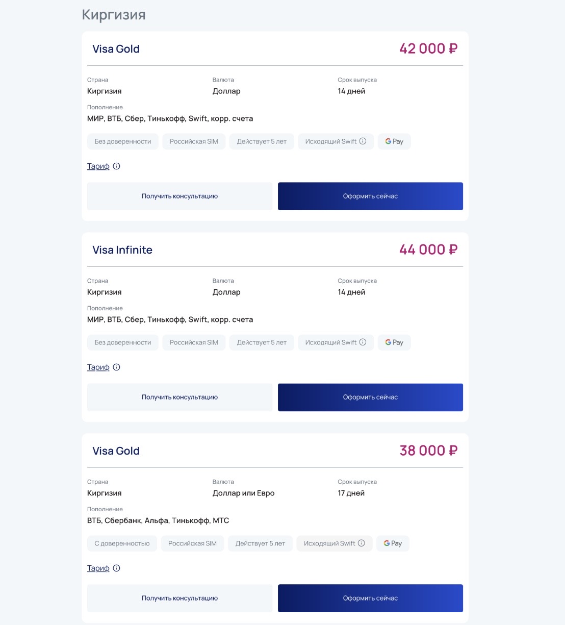The width and height of the screenshot is (565, 625).
Task: Click Получить консультацию in Visa Infinite card
Action: point(179,397)
